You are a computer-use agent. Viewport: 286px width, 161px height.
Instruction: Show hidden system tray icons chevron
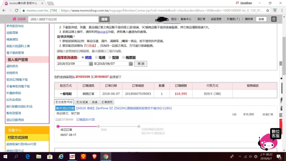240,157
